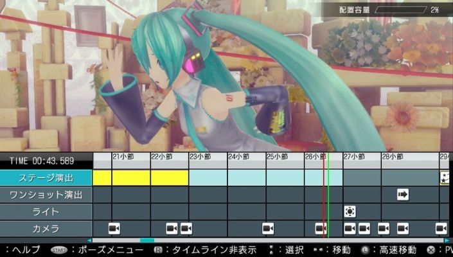Image resolution: width=453 pixels, height=257 pixels.
Task: Click the light icon in measure 27
Action: [350, 211]
